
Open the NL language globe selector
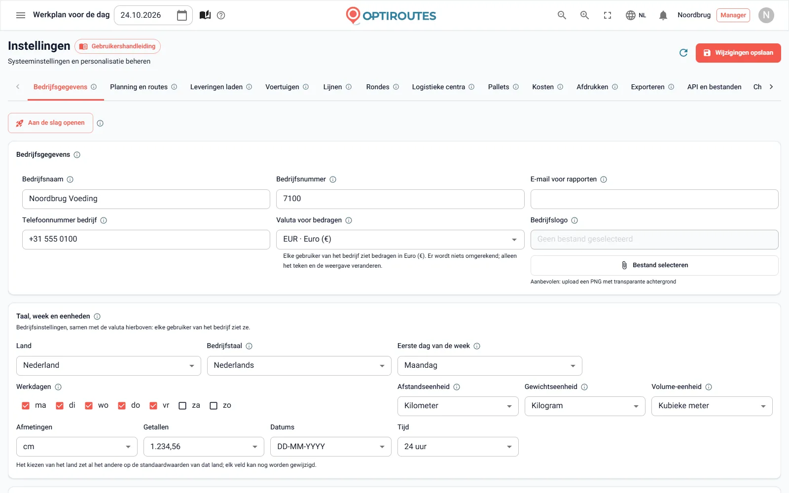tap(636, 15)
